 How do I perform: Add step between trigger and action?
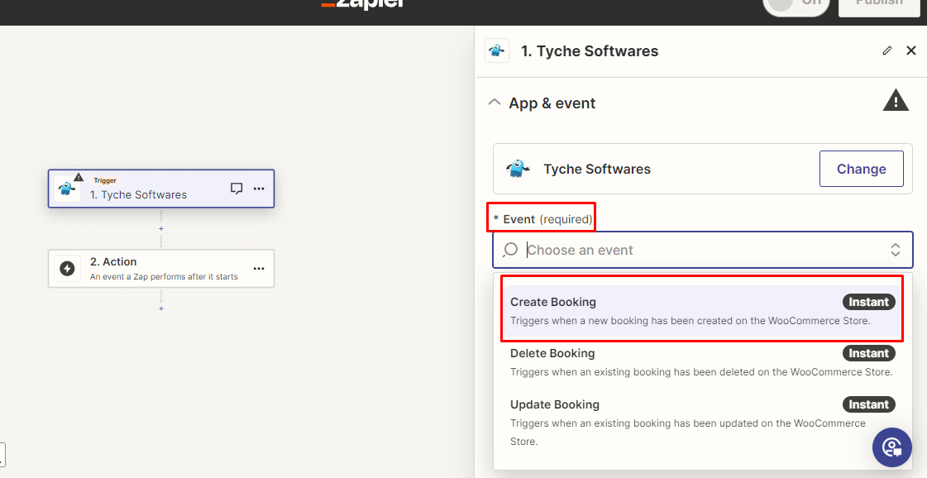tap(160, 228)
